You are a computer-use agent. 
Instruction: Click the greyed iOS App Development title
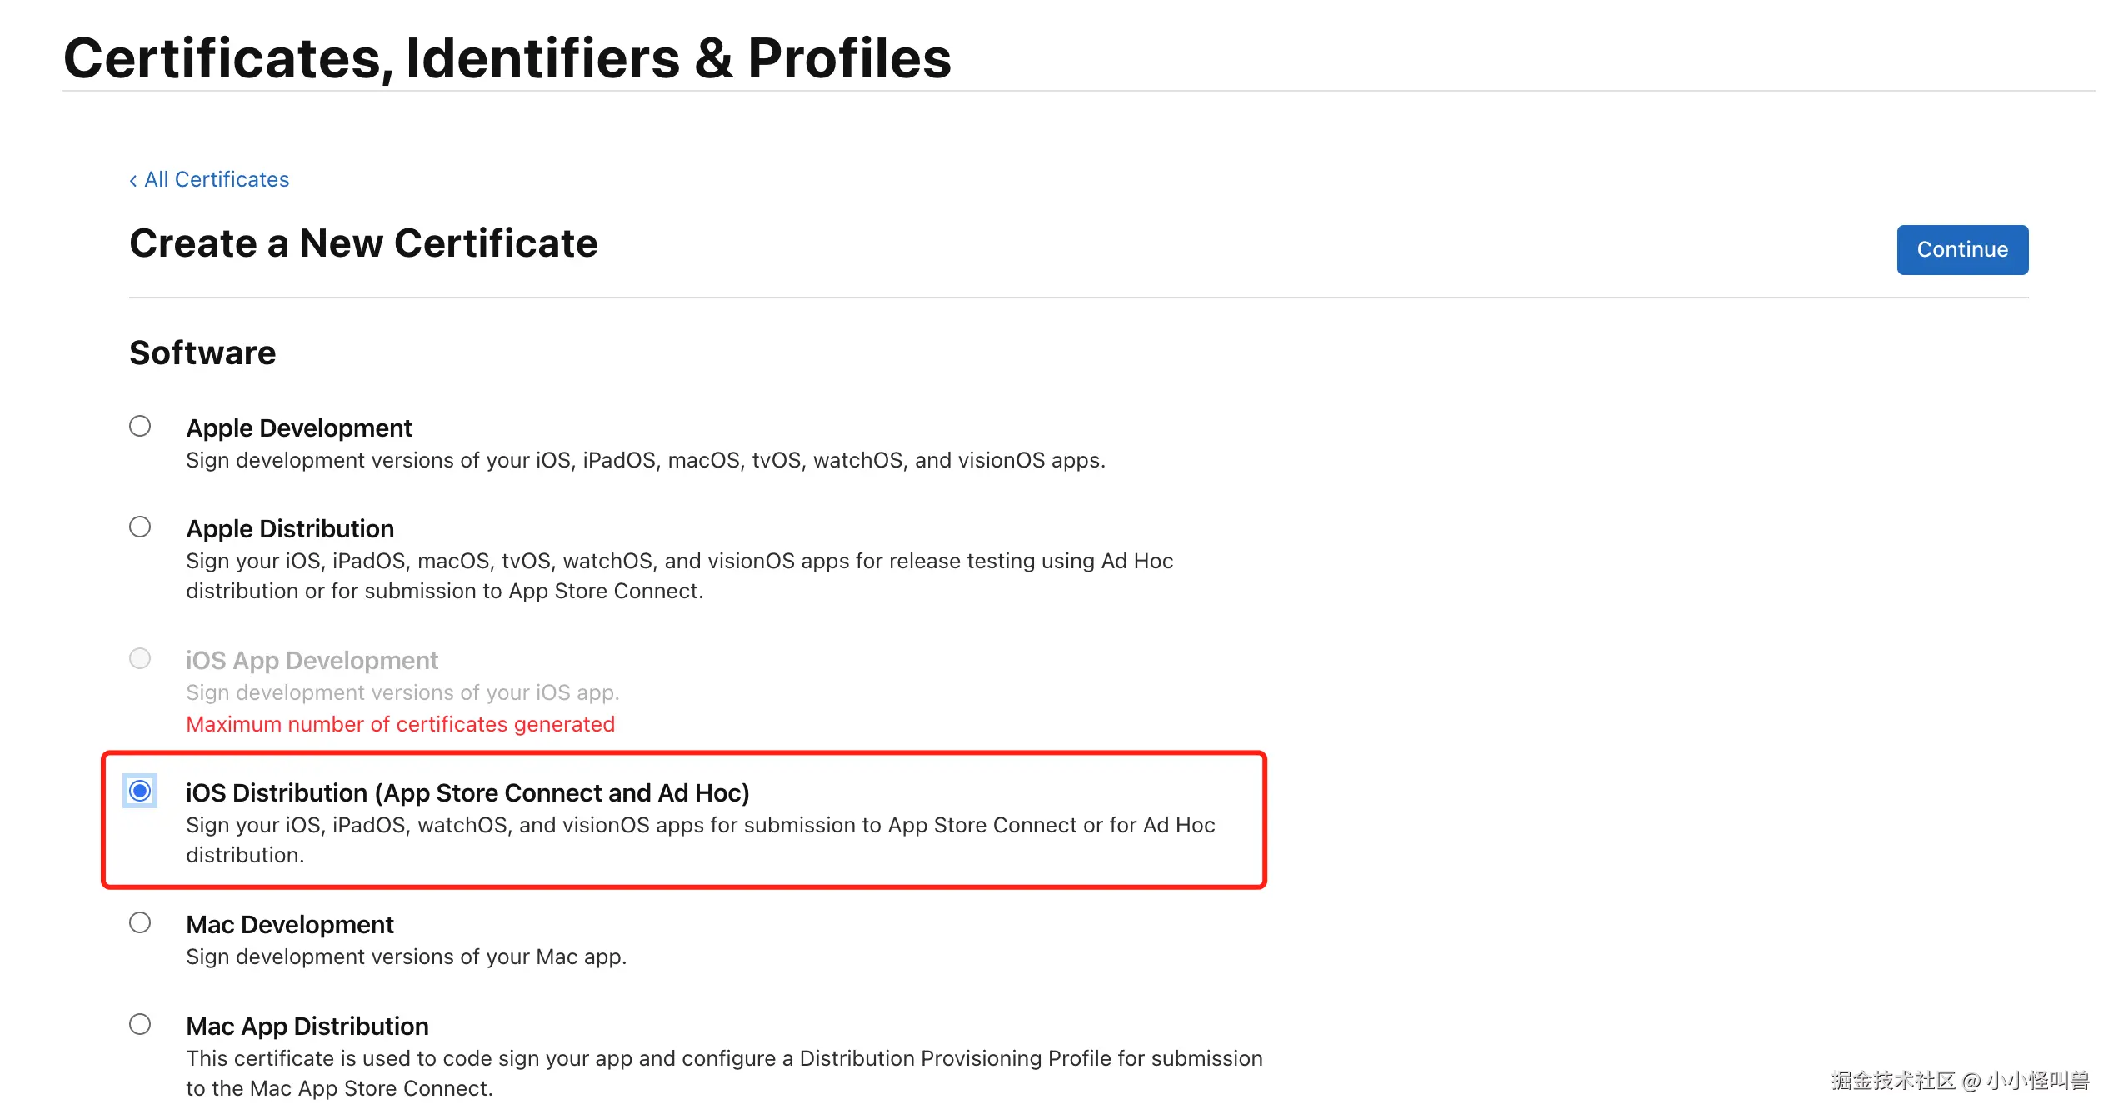312,661
